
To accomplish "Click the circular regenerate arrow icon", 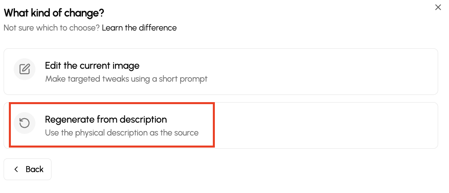I will pos(25,123).
